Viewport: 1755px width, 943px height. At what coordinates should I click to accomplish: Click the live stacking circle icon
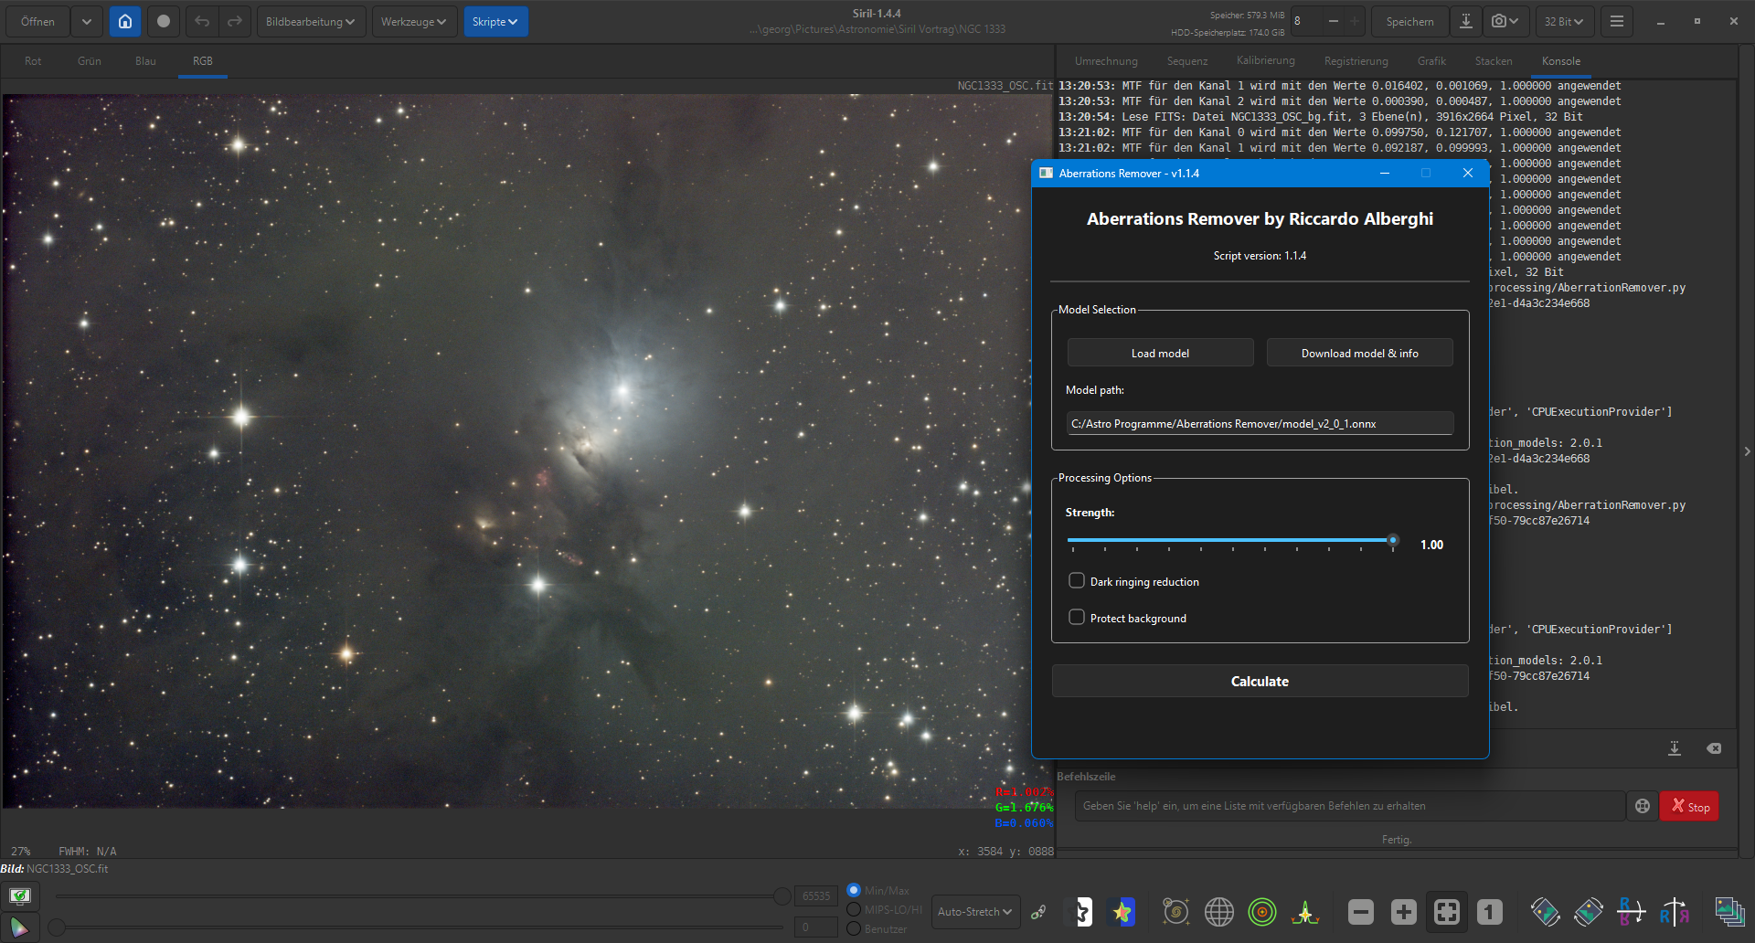(164, 21)
